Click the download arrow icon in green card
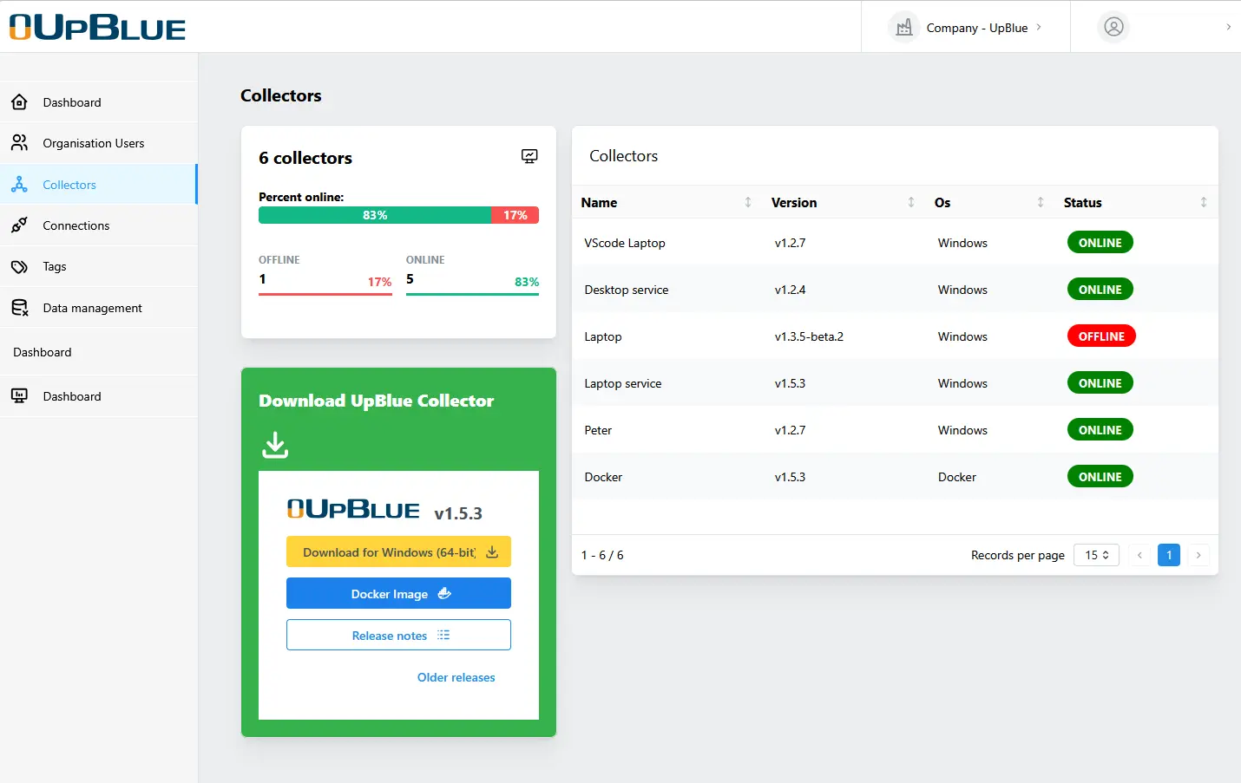 (275, 445)
